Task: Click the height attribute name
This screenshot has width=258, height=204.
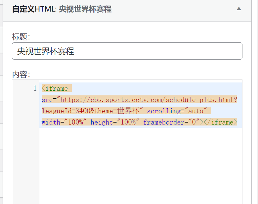Action: 102,122
